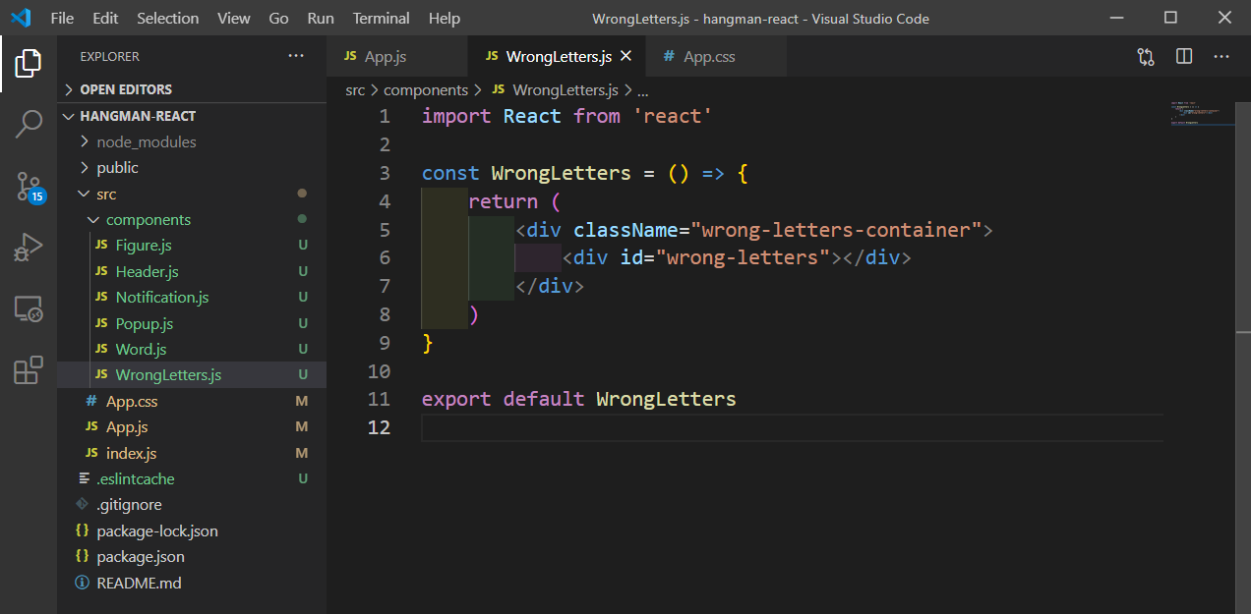Open .eslintcache in the file tree
This screenshot has width=1251, height=614.
pos(136,479)
